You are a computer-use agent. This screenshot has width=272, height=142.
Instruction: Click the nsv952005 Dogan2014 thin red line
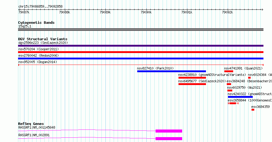[141, 65]
